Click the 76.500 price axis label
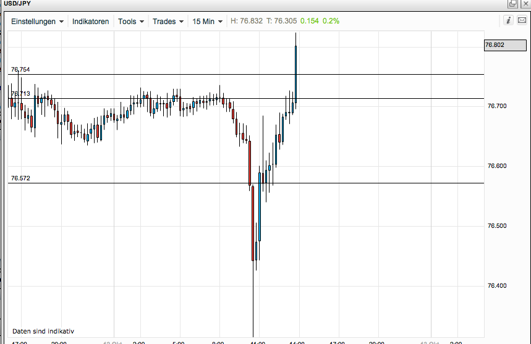 [497, 226]
